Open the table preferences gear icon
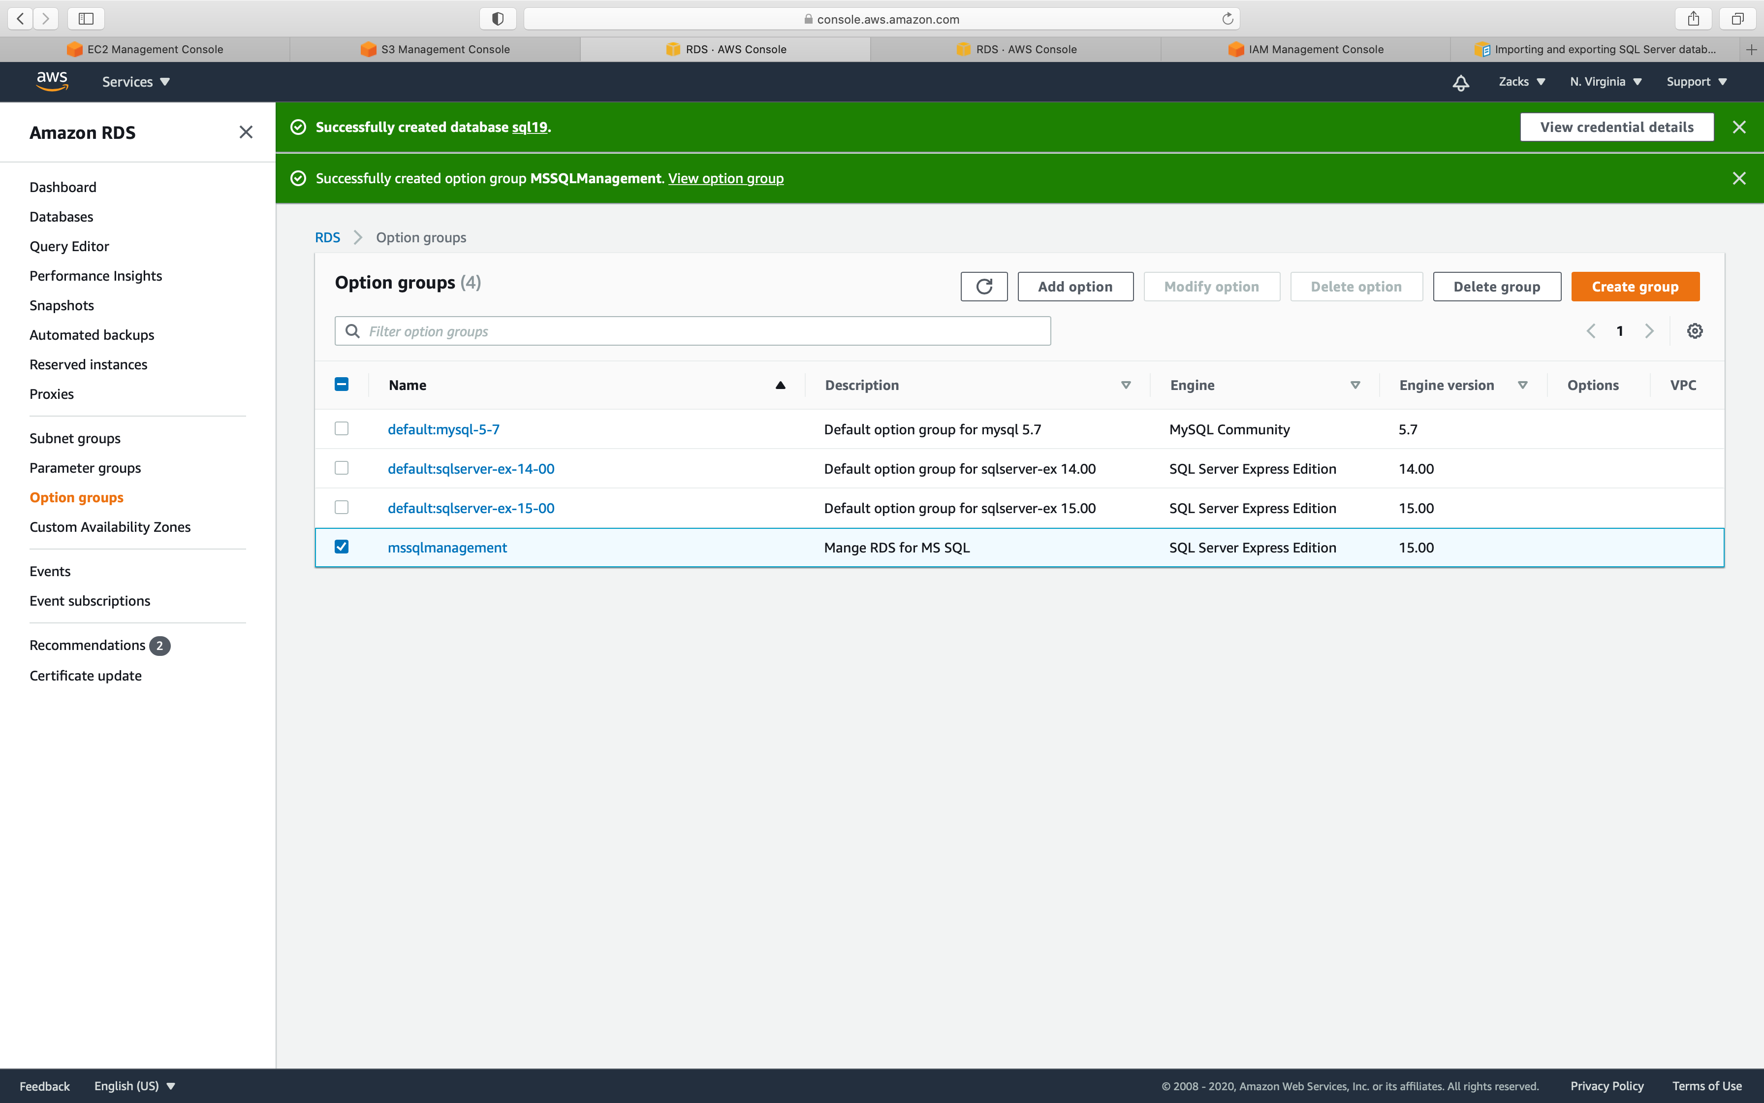 click(x=1695, y=331)
